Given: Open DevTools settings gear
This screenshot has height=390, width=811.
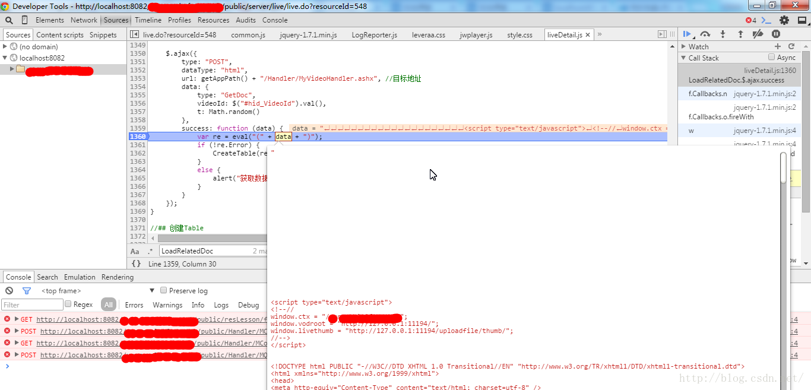Looking at the screenshot, I should coord(784,20).
